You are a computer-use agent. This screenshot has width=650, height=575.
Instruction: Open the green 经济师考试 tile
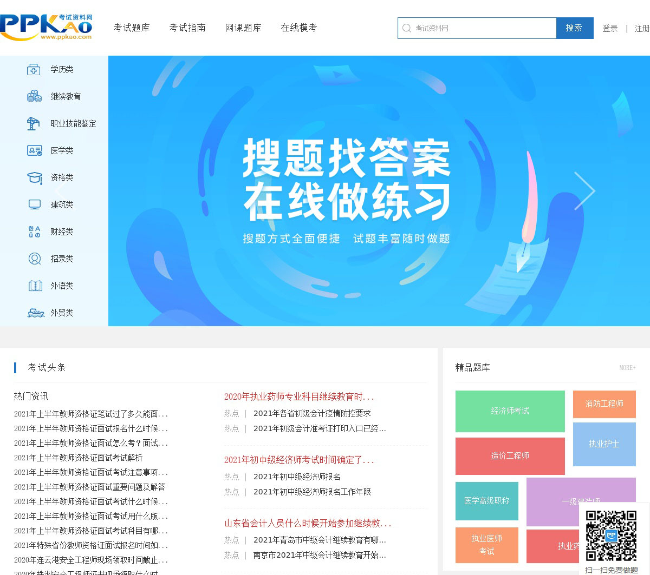[x=510, y=411]
